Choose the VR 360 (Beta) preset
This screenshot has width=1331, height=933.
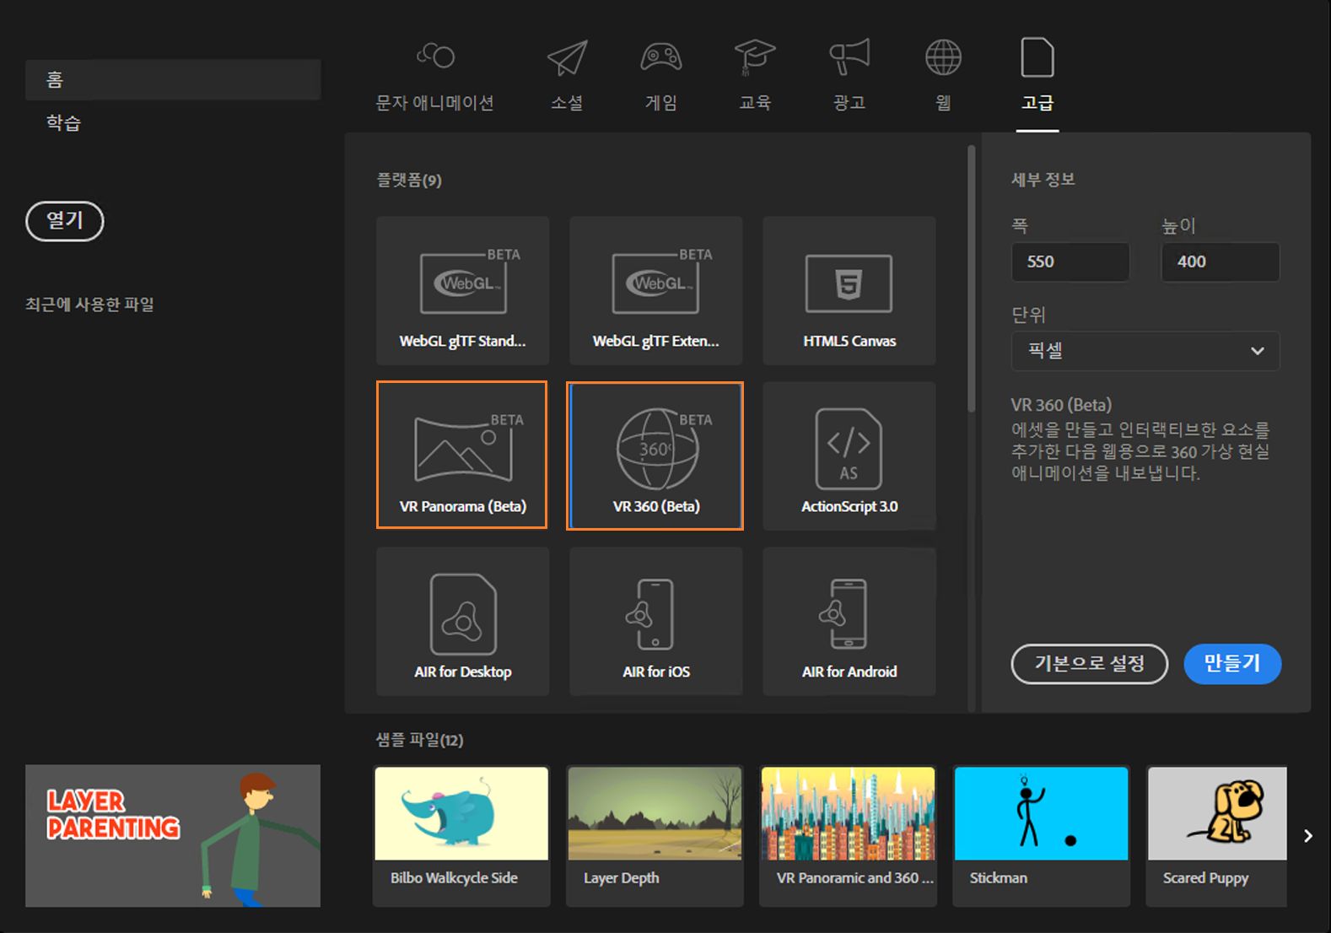(655, 456)
